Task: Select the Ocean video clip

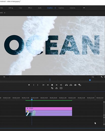Action: [49, 113]
